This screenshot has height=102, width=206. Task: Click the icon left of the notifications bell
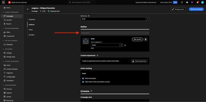coord(192,2)
